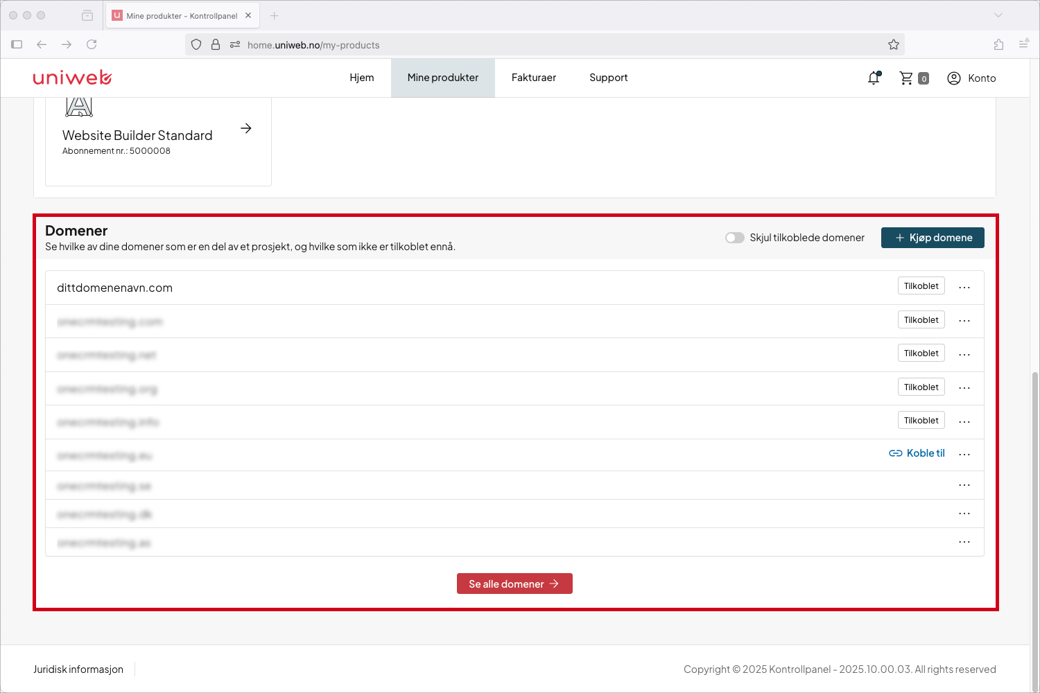Open the browser extensions icon
Viewport: 1040px width, 693px height.
point(998,44)
